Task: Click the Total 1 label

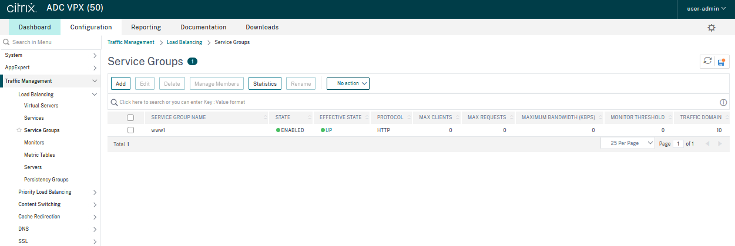Action: click(121, 144)
